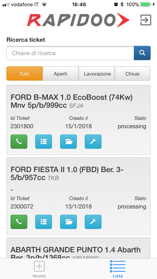
Task: Open wrench tool icon for ticket 2301800
Action: point(93,142)
